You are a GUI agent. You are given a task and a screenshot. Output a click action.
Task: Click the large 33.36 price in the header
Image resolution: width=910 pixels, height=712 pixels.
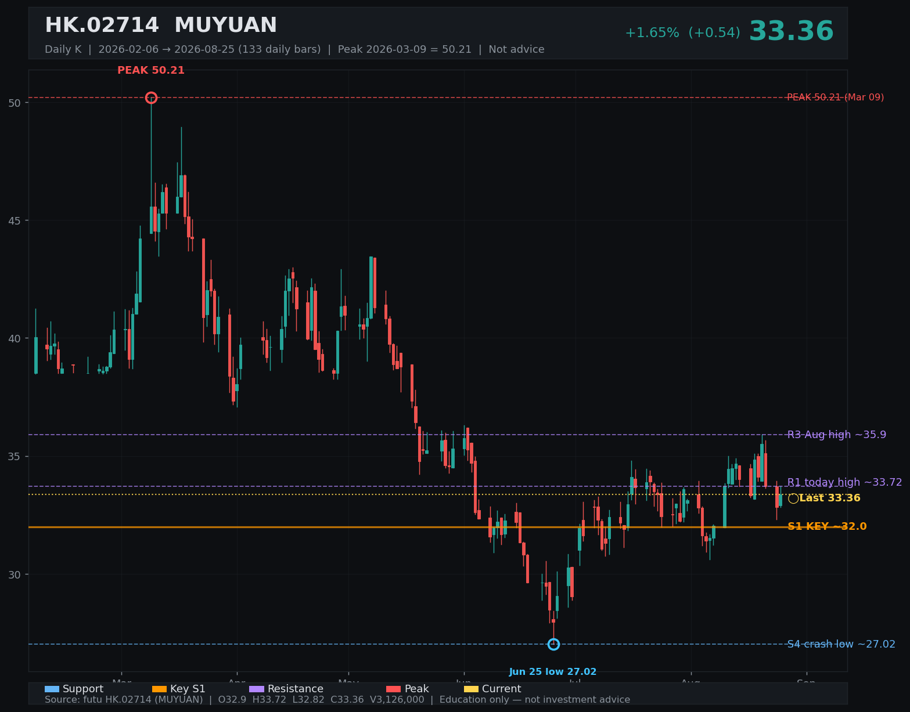pos(791,31)
